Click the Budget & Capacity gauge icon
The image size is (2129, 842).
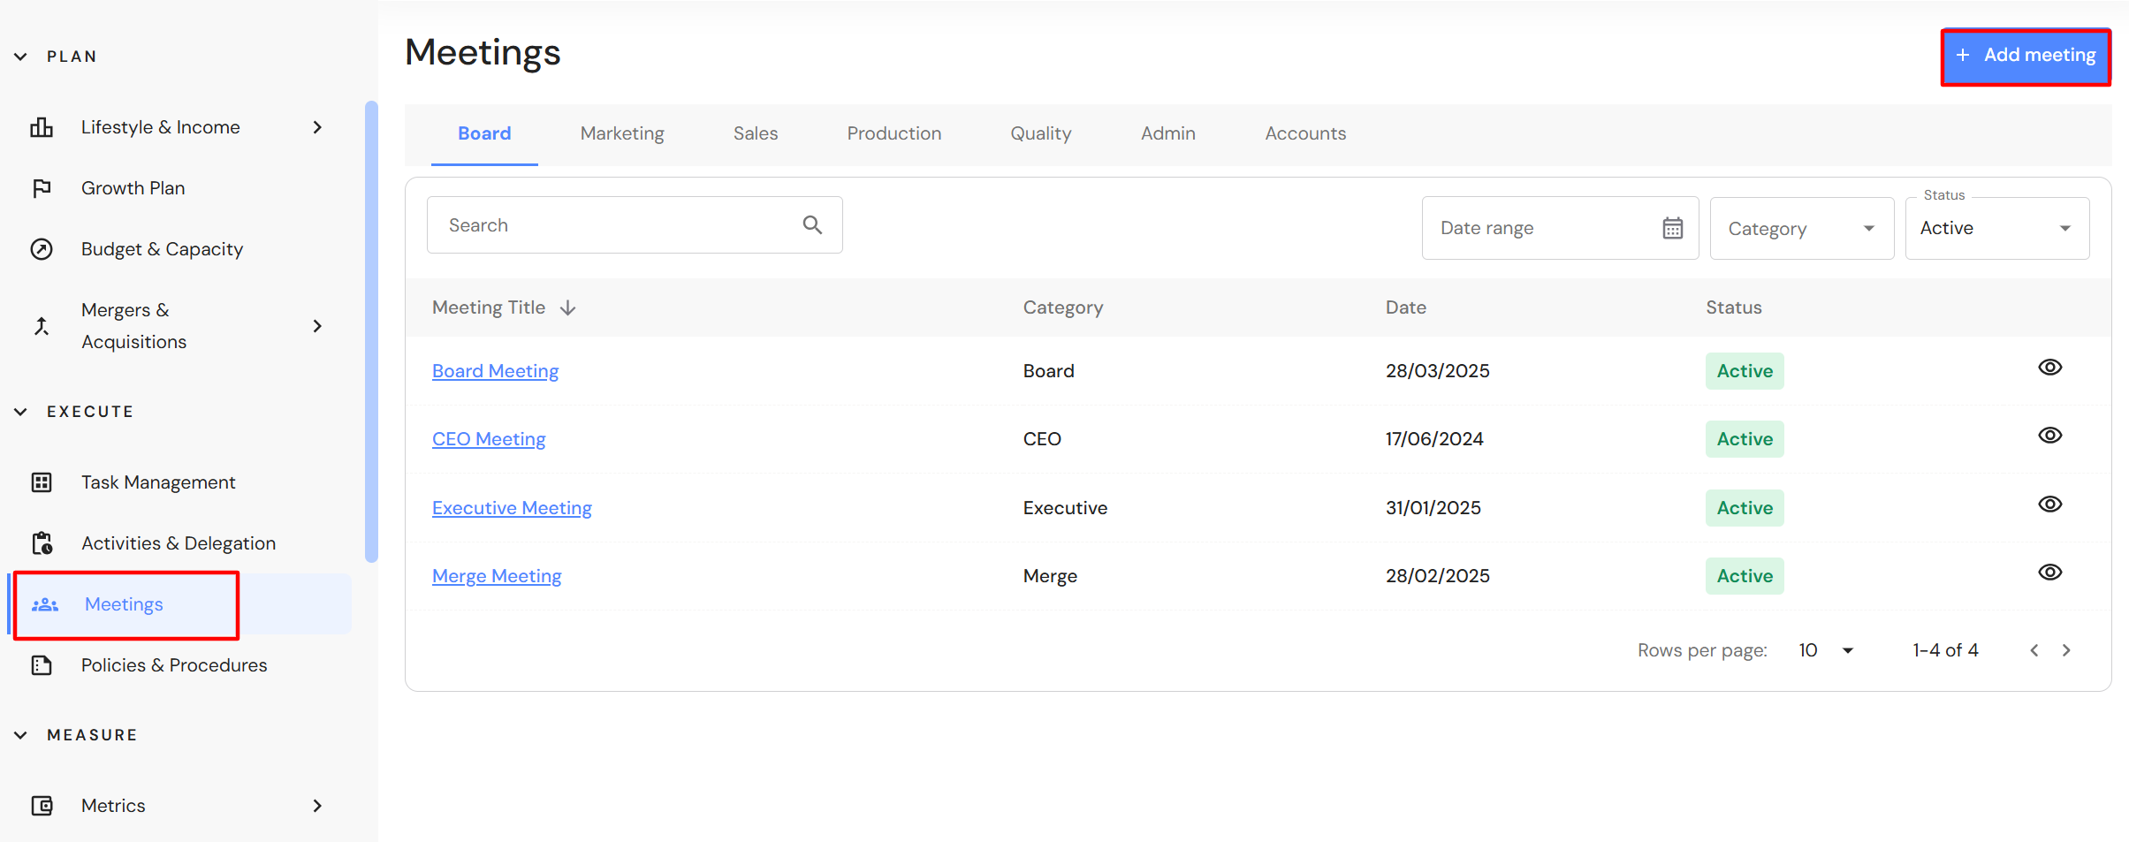pyautogui.click(x=42, y=249)
